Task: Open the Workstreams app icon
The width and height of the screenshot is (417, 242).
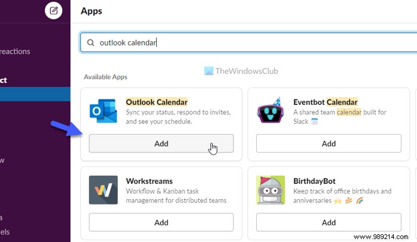Action: tap(103, 190)
